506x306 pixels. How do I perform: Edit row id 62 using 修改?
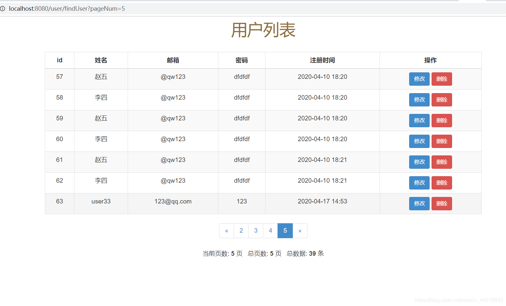(419, 183)
